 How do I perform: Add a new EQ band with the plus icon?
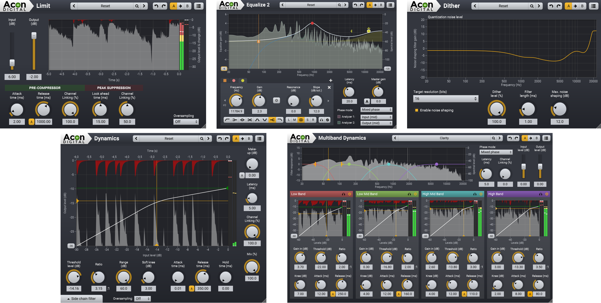point(331,81)
